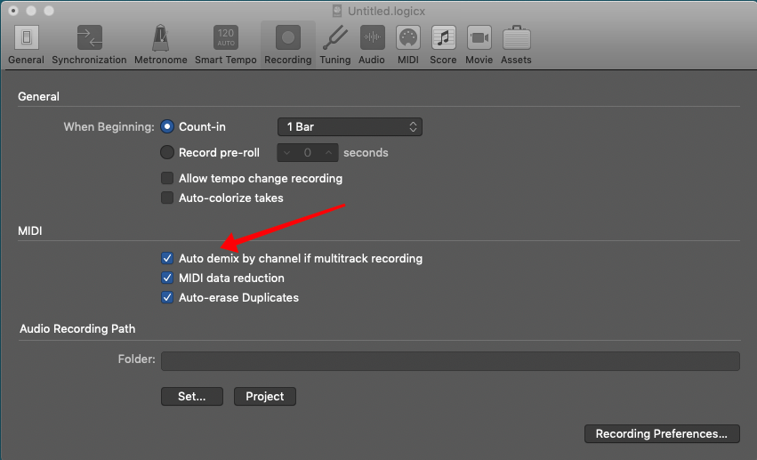The height and width of the screenshot is (460, 757).
Task: Open Recording Preferences... button
Action: [662, 433]
